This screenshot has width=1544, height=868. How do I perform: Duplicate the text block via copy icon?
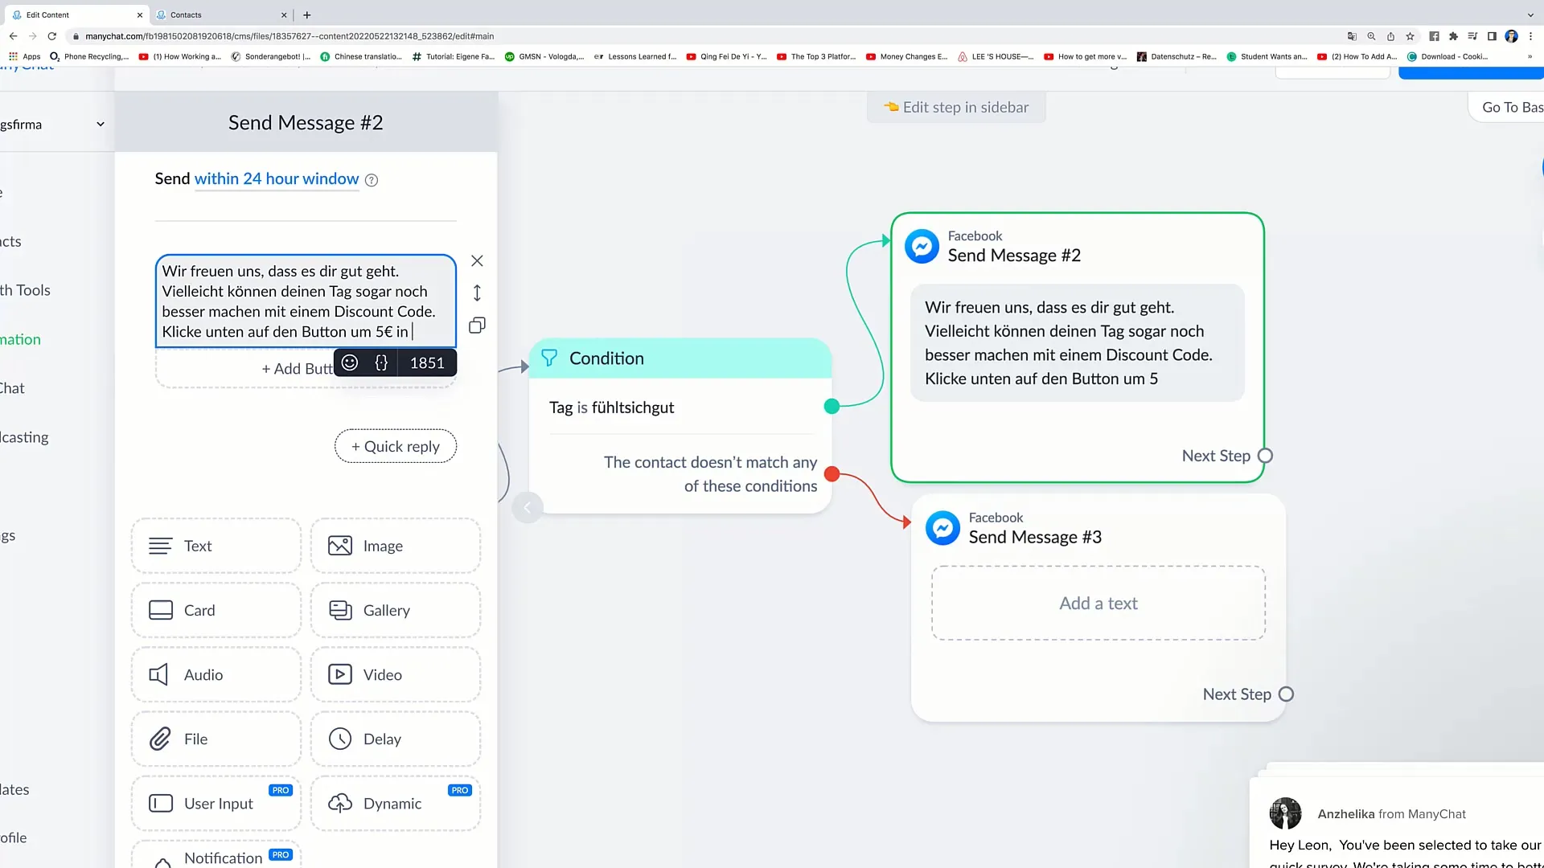477,325
